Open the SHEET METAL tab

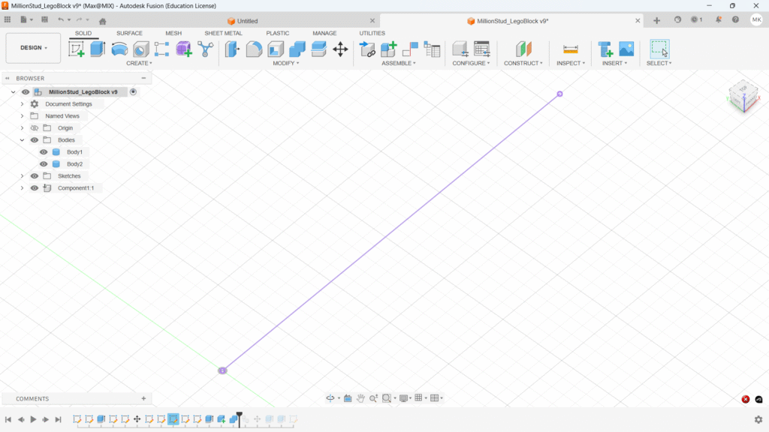223,33
